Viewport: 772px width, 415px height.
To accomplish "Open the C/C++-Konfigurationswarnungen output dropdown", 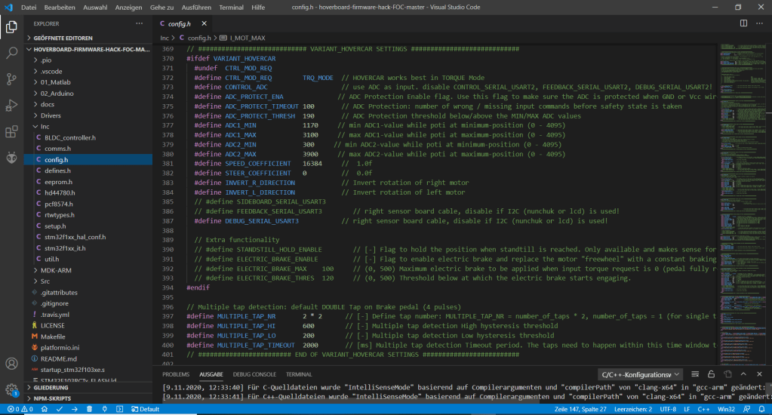I will coord(640,374).
